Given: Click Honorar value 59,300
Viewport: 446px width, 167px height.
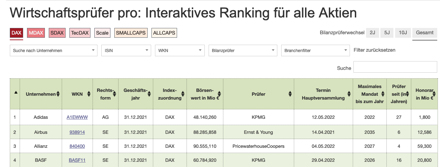Looking at the screenshot, I should 425,146.
